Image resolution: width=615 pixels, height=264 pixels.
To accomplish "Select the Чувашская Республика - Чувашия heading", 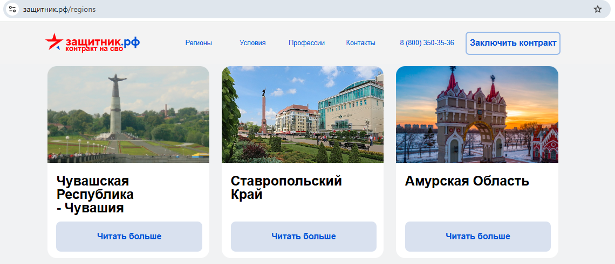I will 95,195.
